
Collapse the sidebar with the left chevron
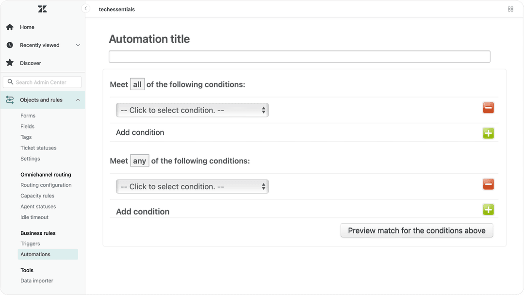click(85, 8)
